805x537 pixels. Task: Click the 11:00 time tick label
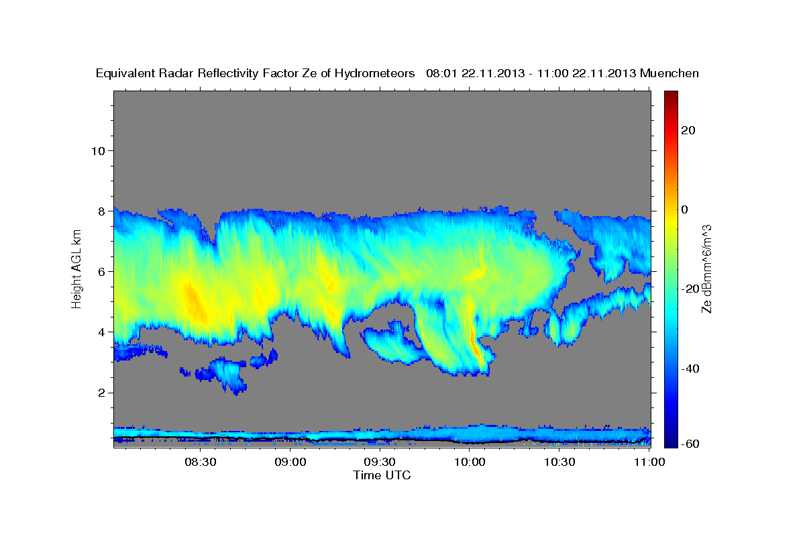(x=649, y=462)
